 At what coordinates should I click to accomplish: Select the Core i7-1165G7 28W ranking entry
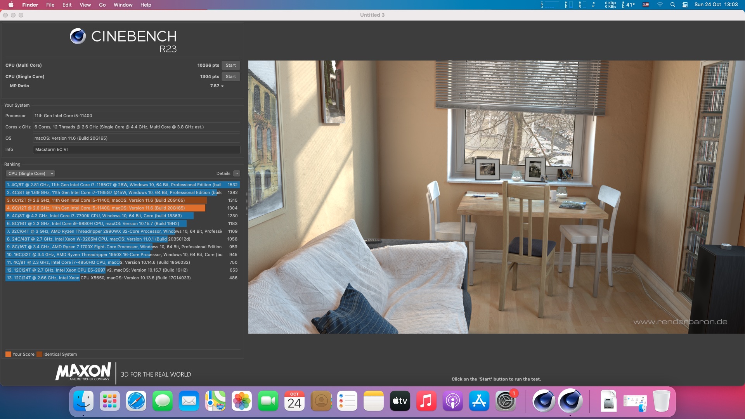114,185
